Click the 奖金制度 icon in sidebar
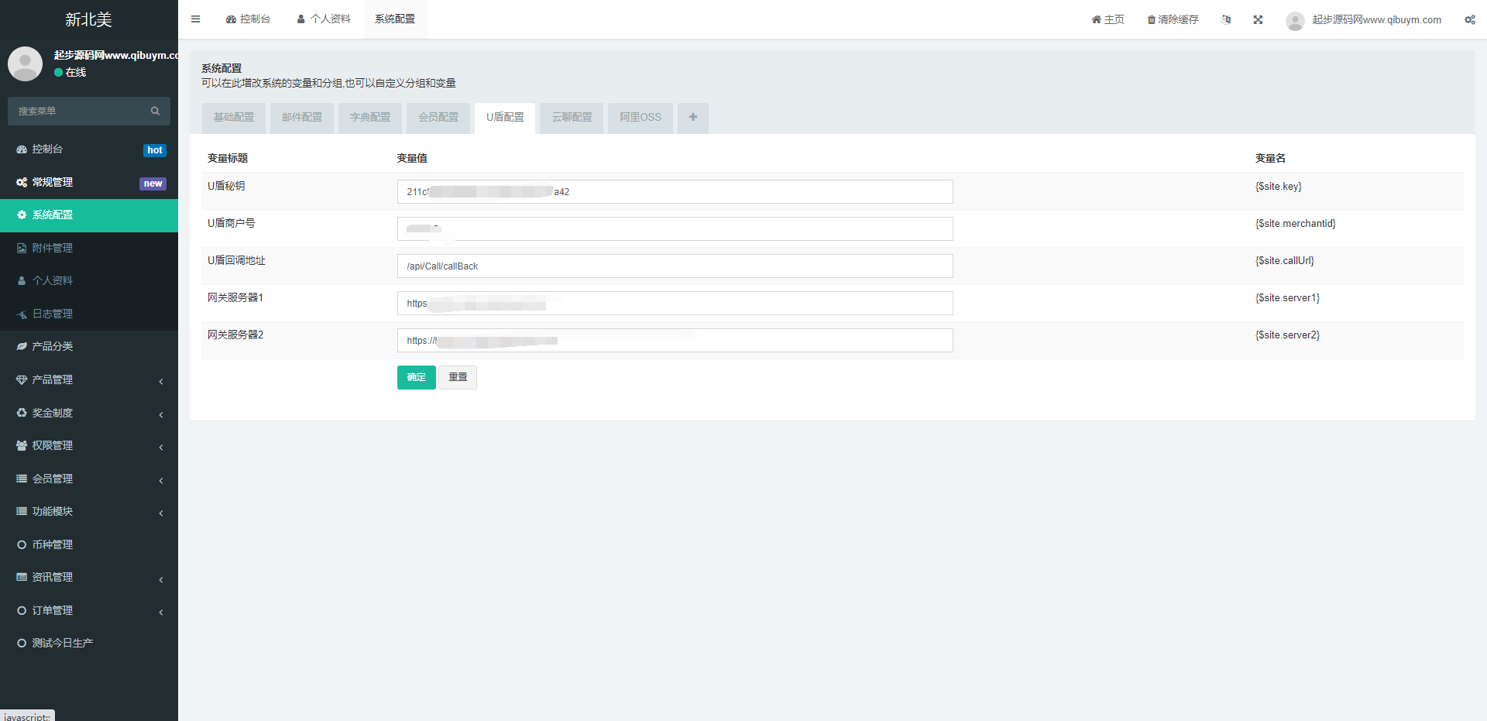Screen dimensions: 1487x721 [22, 413]
